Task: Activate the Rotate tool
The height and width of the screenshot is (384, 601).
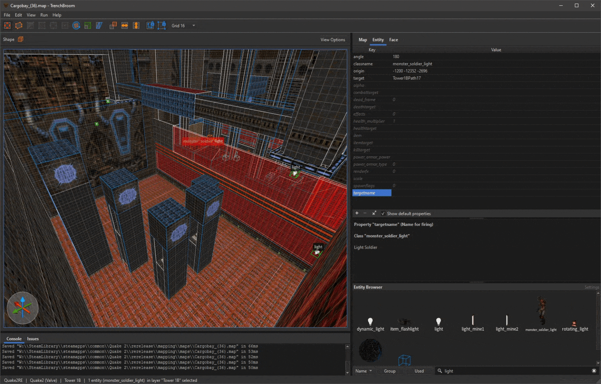Action: click(x=76, y=26)
